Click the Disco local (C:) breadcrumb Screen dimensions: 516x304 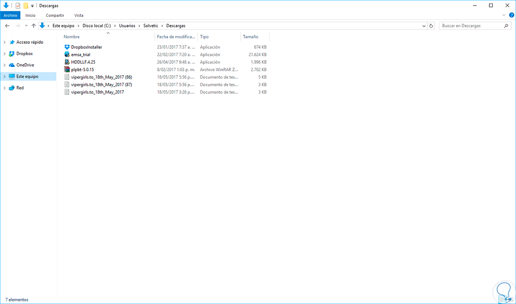pos(97,26)
